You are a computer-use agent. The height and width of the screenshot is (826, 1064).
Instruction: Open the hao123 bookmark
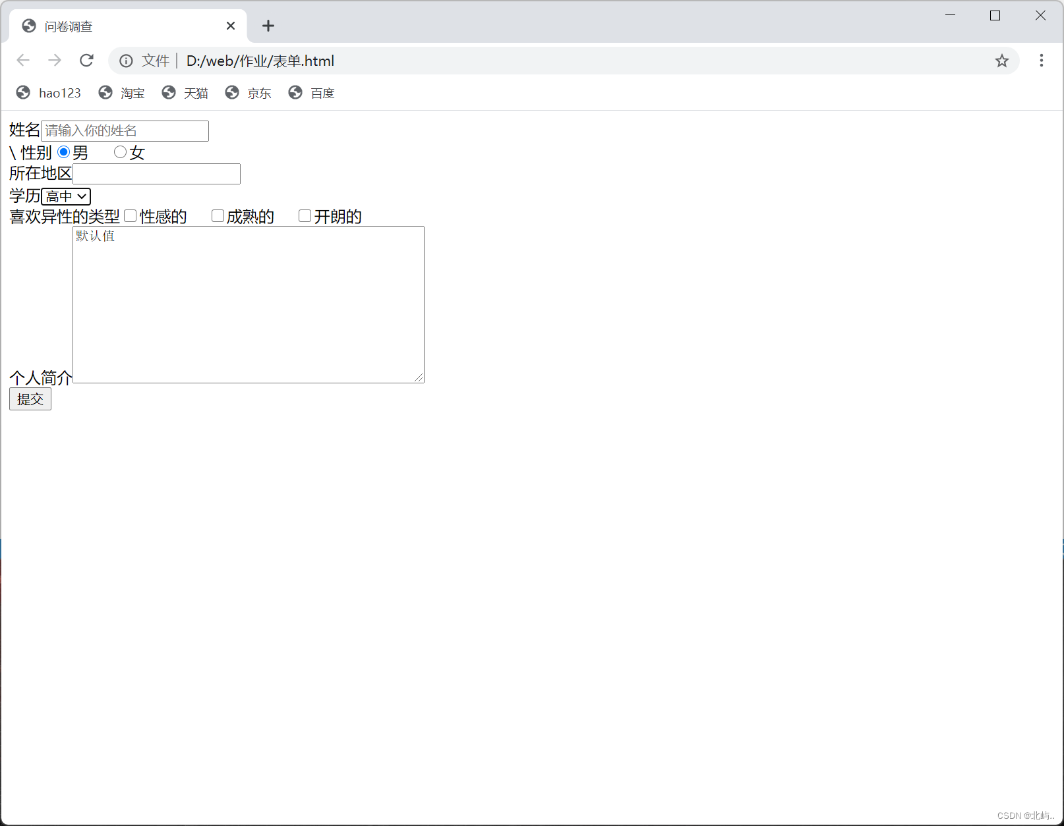49,93
